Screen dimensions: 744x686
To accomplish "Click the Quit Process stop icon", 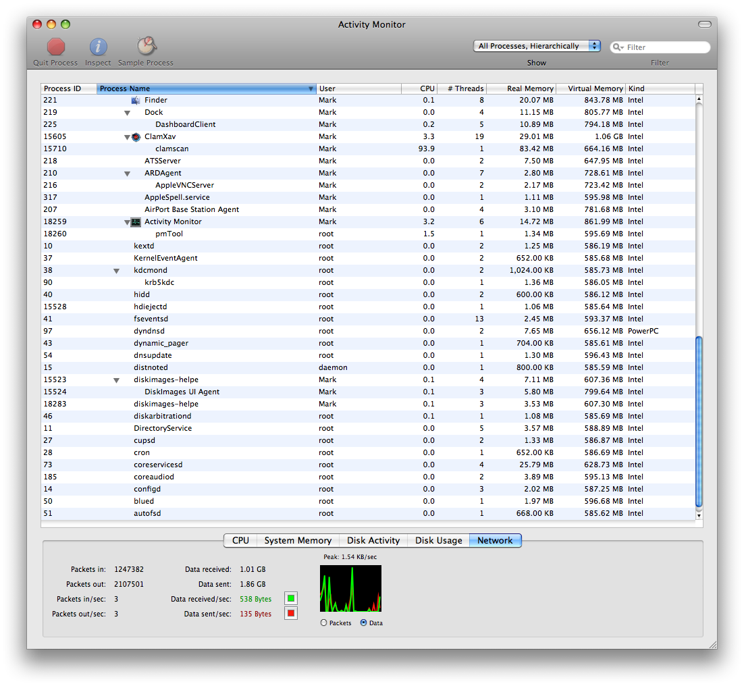I will (x=55, y=47).
